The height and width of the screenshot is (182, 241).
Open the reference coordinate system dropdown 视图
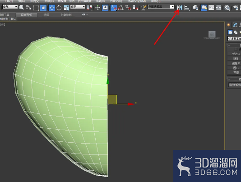coord(78,7)
